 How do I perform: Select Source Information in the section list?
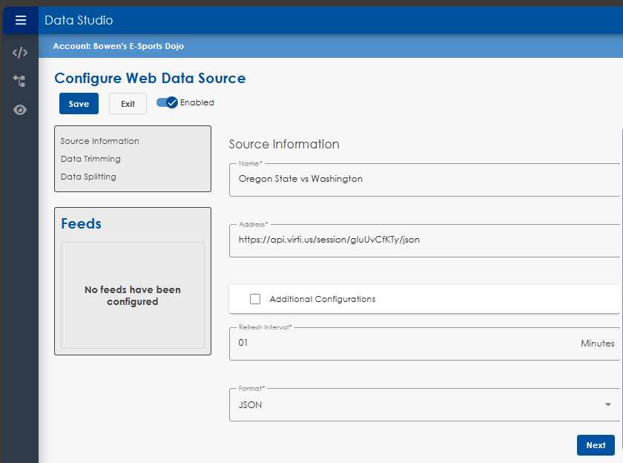(100, 141)
